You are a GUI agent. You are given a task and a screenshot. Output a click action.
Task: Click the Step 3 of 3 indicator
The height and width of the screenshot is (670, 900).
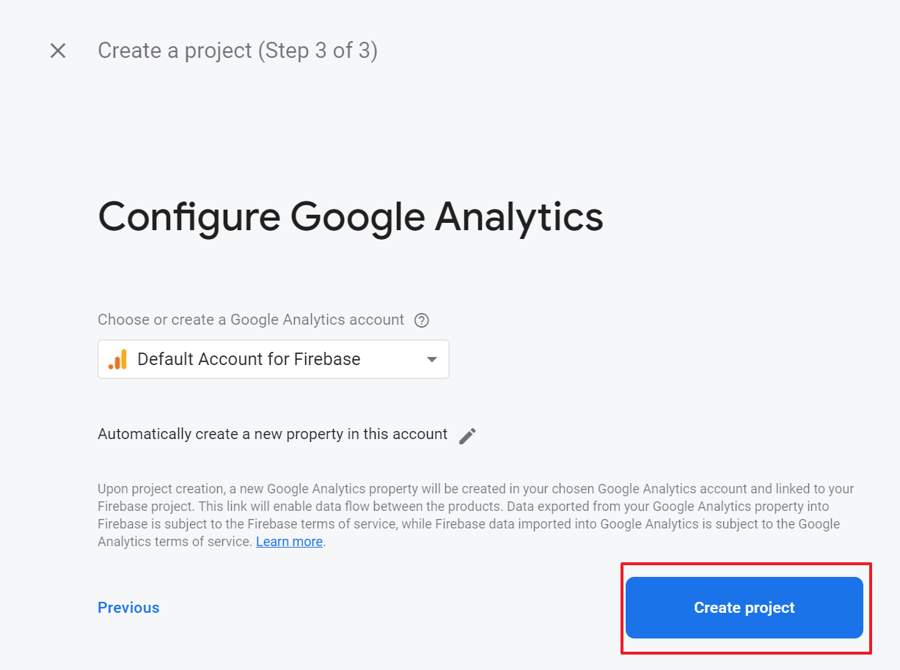point(317,51)
